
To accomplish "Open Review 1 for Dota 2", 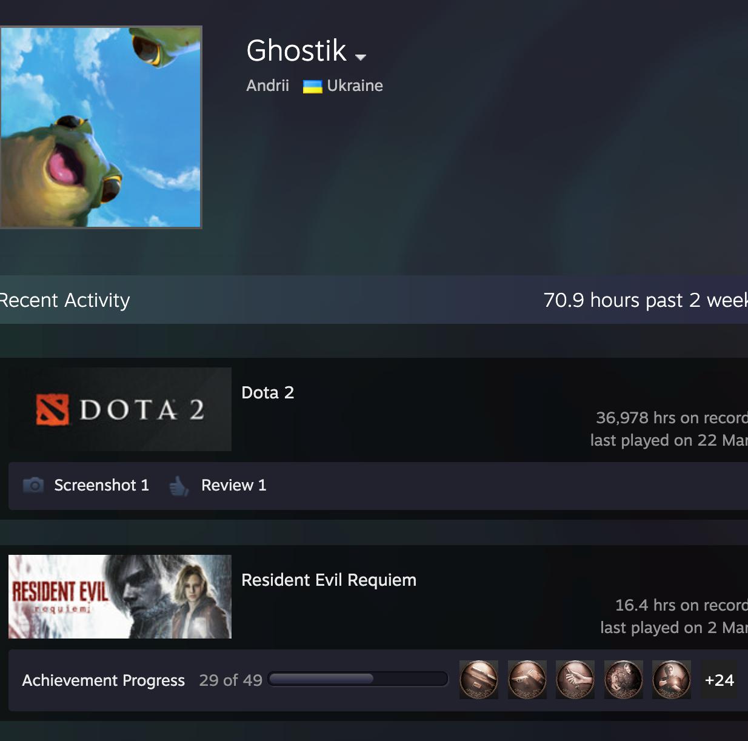I will tap(233, 485).
